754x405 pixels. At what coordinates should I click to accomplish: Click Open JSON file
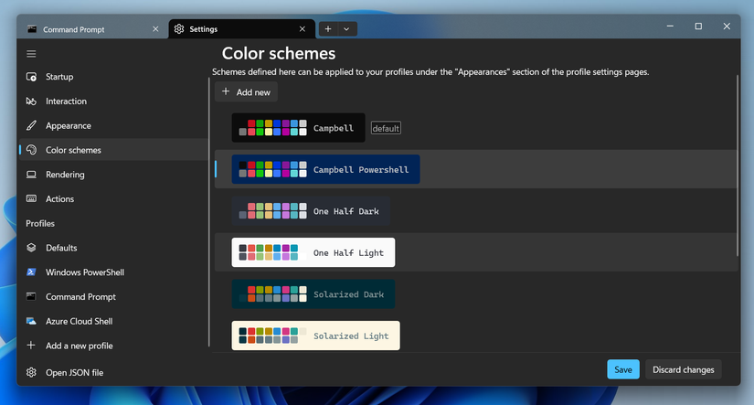114,372
